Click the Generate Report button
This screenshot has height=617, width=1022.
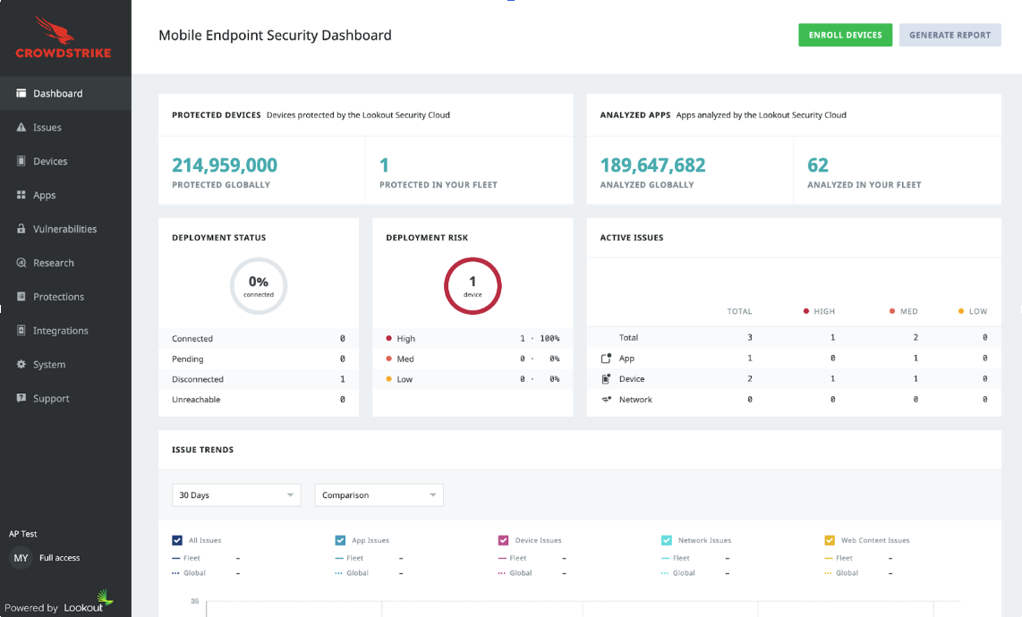coord(950,35)
